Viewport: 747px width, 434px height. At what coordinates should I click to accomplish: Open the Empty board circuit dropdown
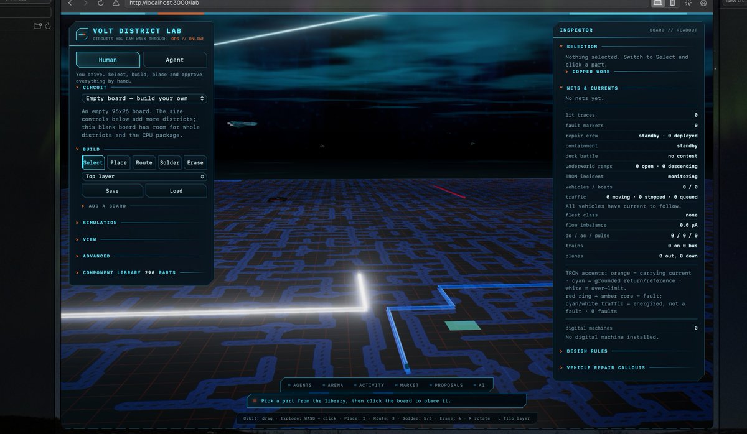144,98
